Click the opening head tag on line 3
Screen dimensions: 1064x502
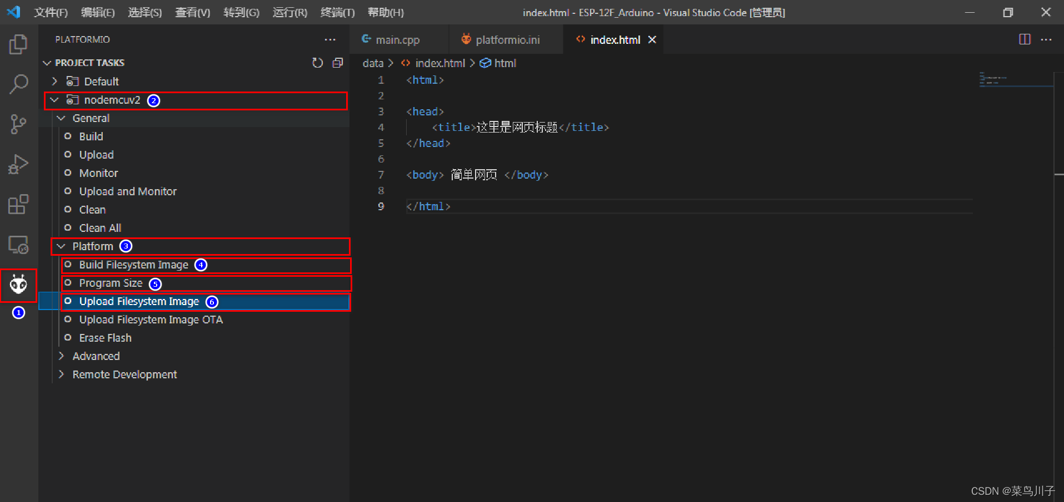[425, 111]
